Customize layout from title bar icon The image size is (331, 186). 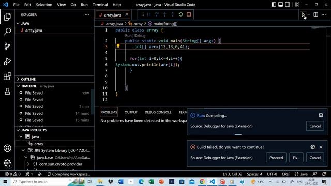click(297, 5)
